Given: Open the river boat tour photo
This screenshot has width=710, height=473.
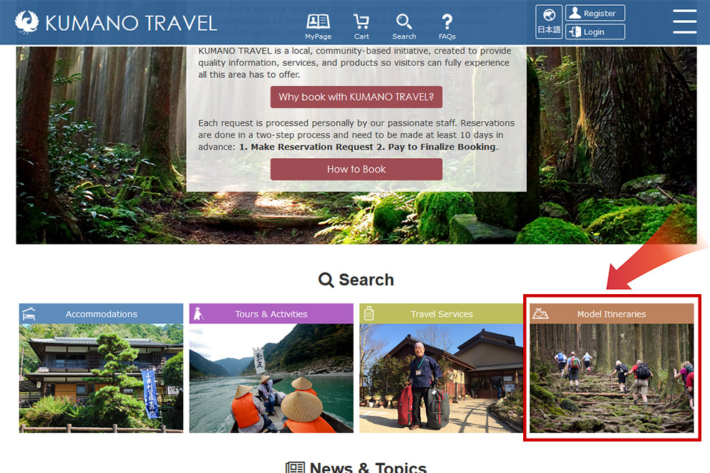Looking at the screenshot, I should pyautogui.click(x=271, y=379).
